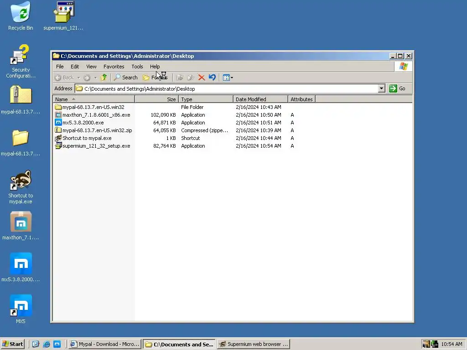Screen dimensions: 467x350
Task: Click the first system tray icon
Action: 426,344
